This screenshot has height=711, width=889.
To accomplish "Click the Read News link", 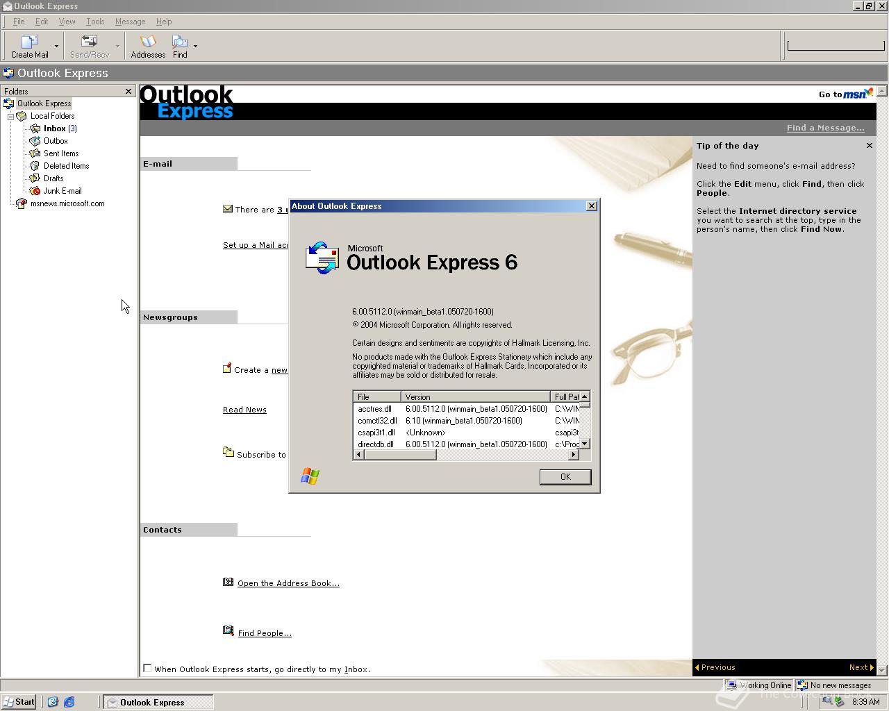I will tap(244, 410).
